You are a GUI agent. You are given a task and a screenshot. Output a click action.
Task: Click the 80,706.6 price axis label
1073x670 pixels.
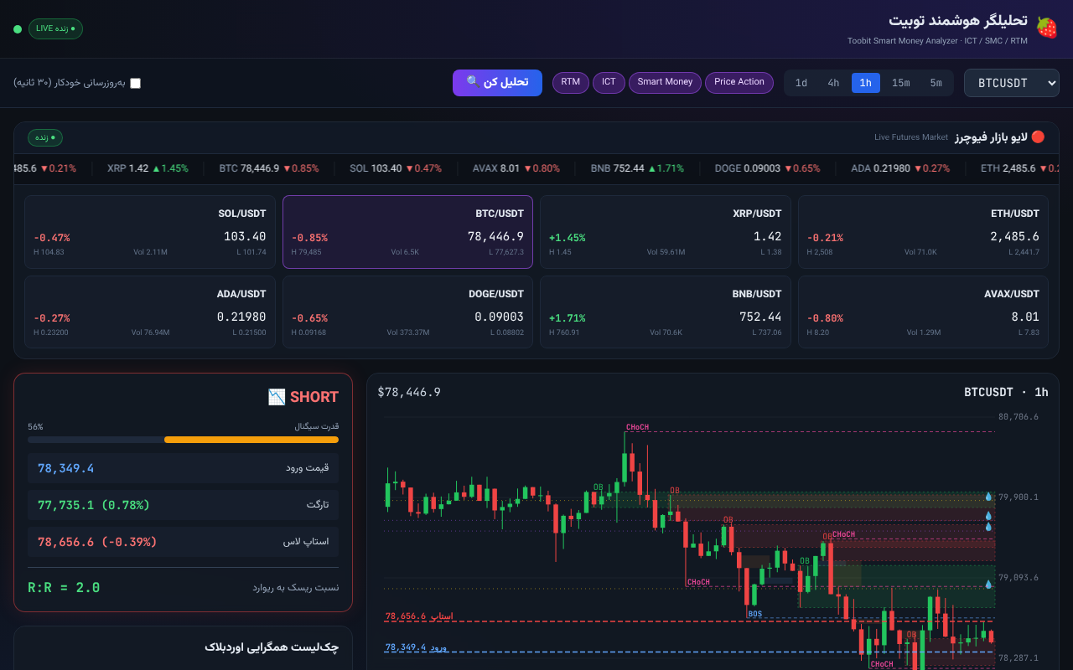click(1019, 417)
